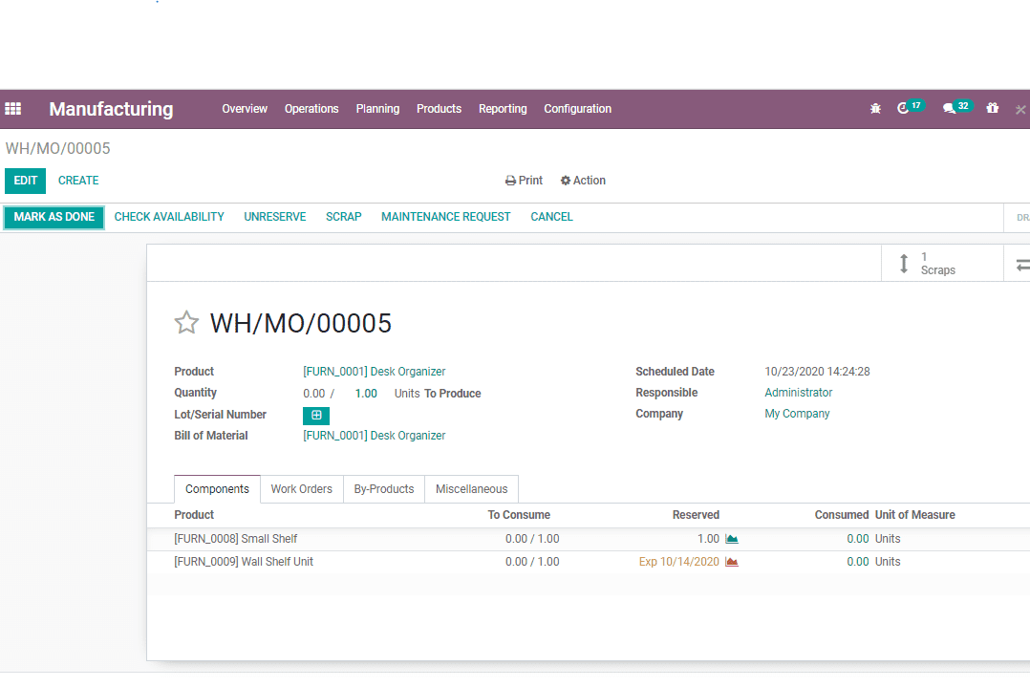Select the [FURN_0001] Desk Organizer product link
Image resolution: width=1030 pixels, height=687 pixels.
point(374,371)
